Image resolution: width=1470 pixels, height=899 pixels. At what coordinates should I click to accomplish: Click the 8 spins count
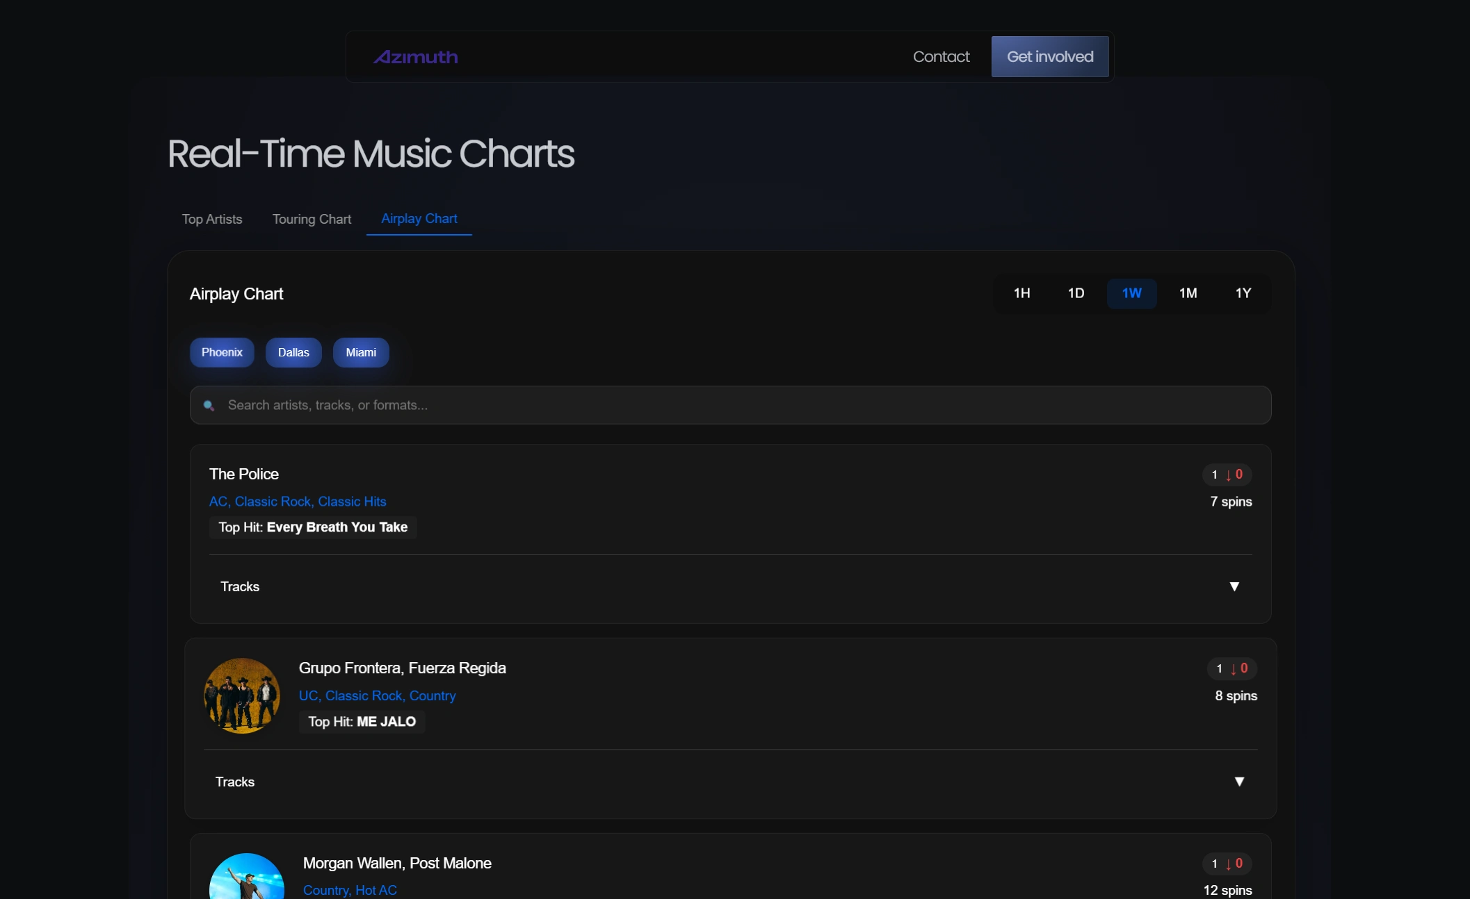(x=1236, y=695)
